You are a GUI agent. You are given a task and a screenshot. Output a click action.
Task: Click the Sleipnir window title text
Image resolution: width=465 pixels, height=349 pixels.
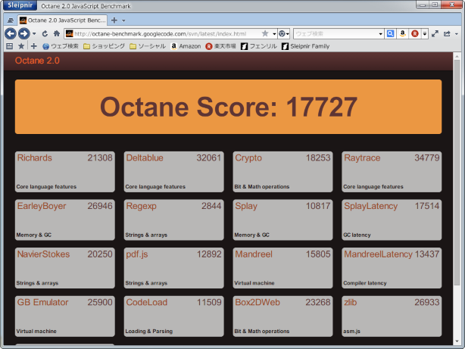click(x=86, y=6)
